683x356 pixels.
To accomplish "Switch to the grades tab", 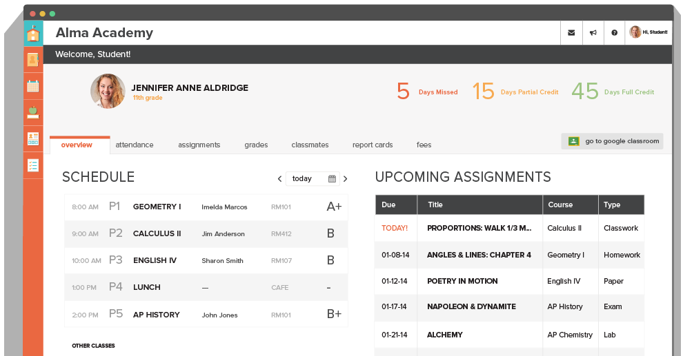I will click(256, 145).
